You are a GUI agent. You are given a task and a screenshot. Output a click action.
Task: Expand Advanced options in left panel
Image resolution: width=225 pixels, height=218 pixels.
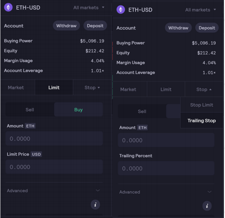54,191
